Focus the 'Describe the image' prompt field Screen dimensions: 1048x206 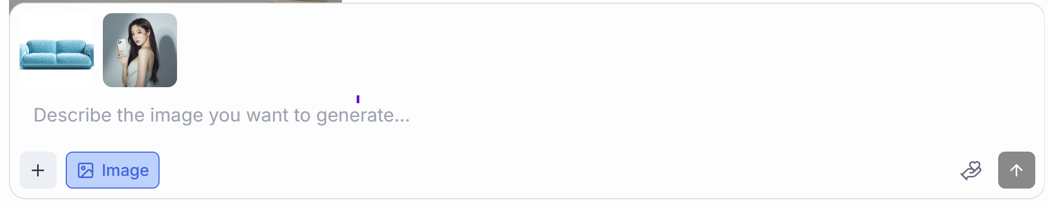tap(525, 115)
